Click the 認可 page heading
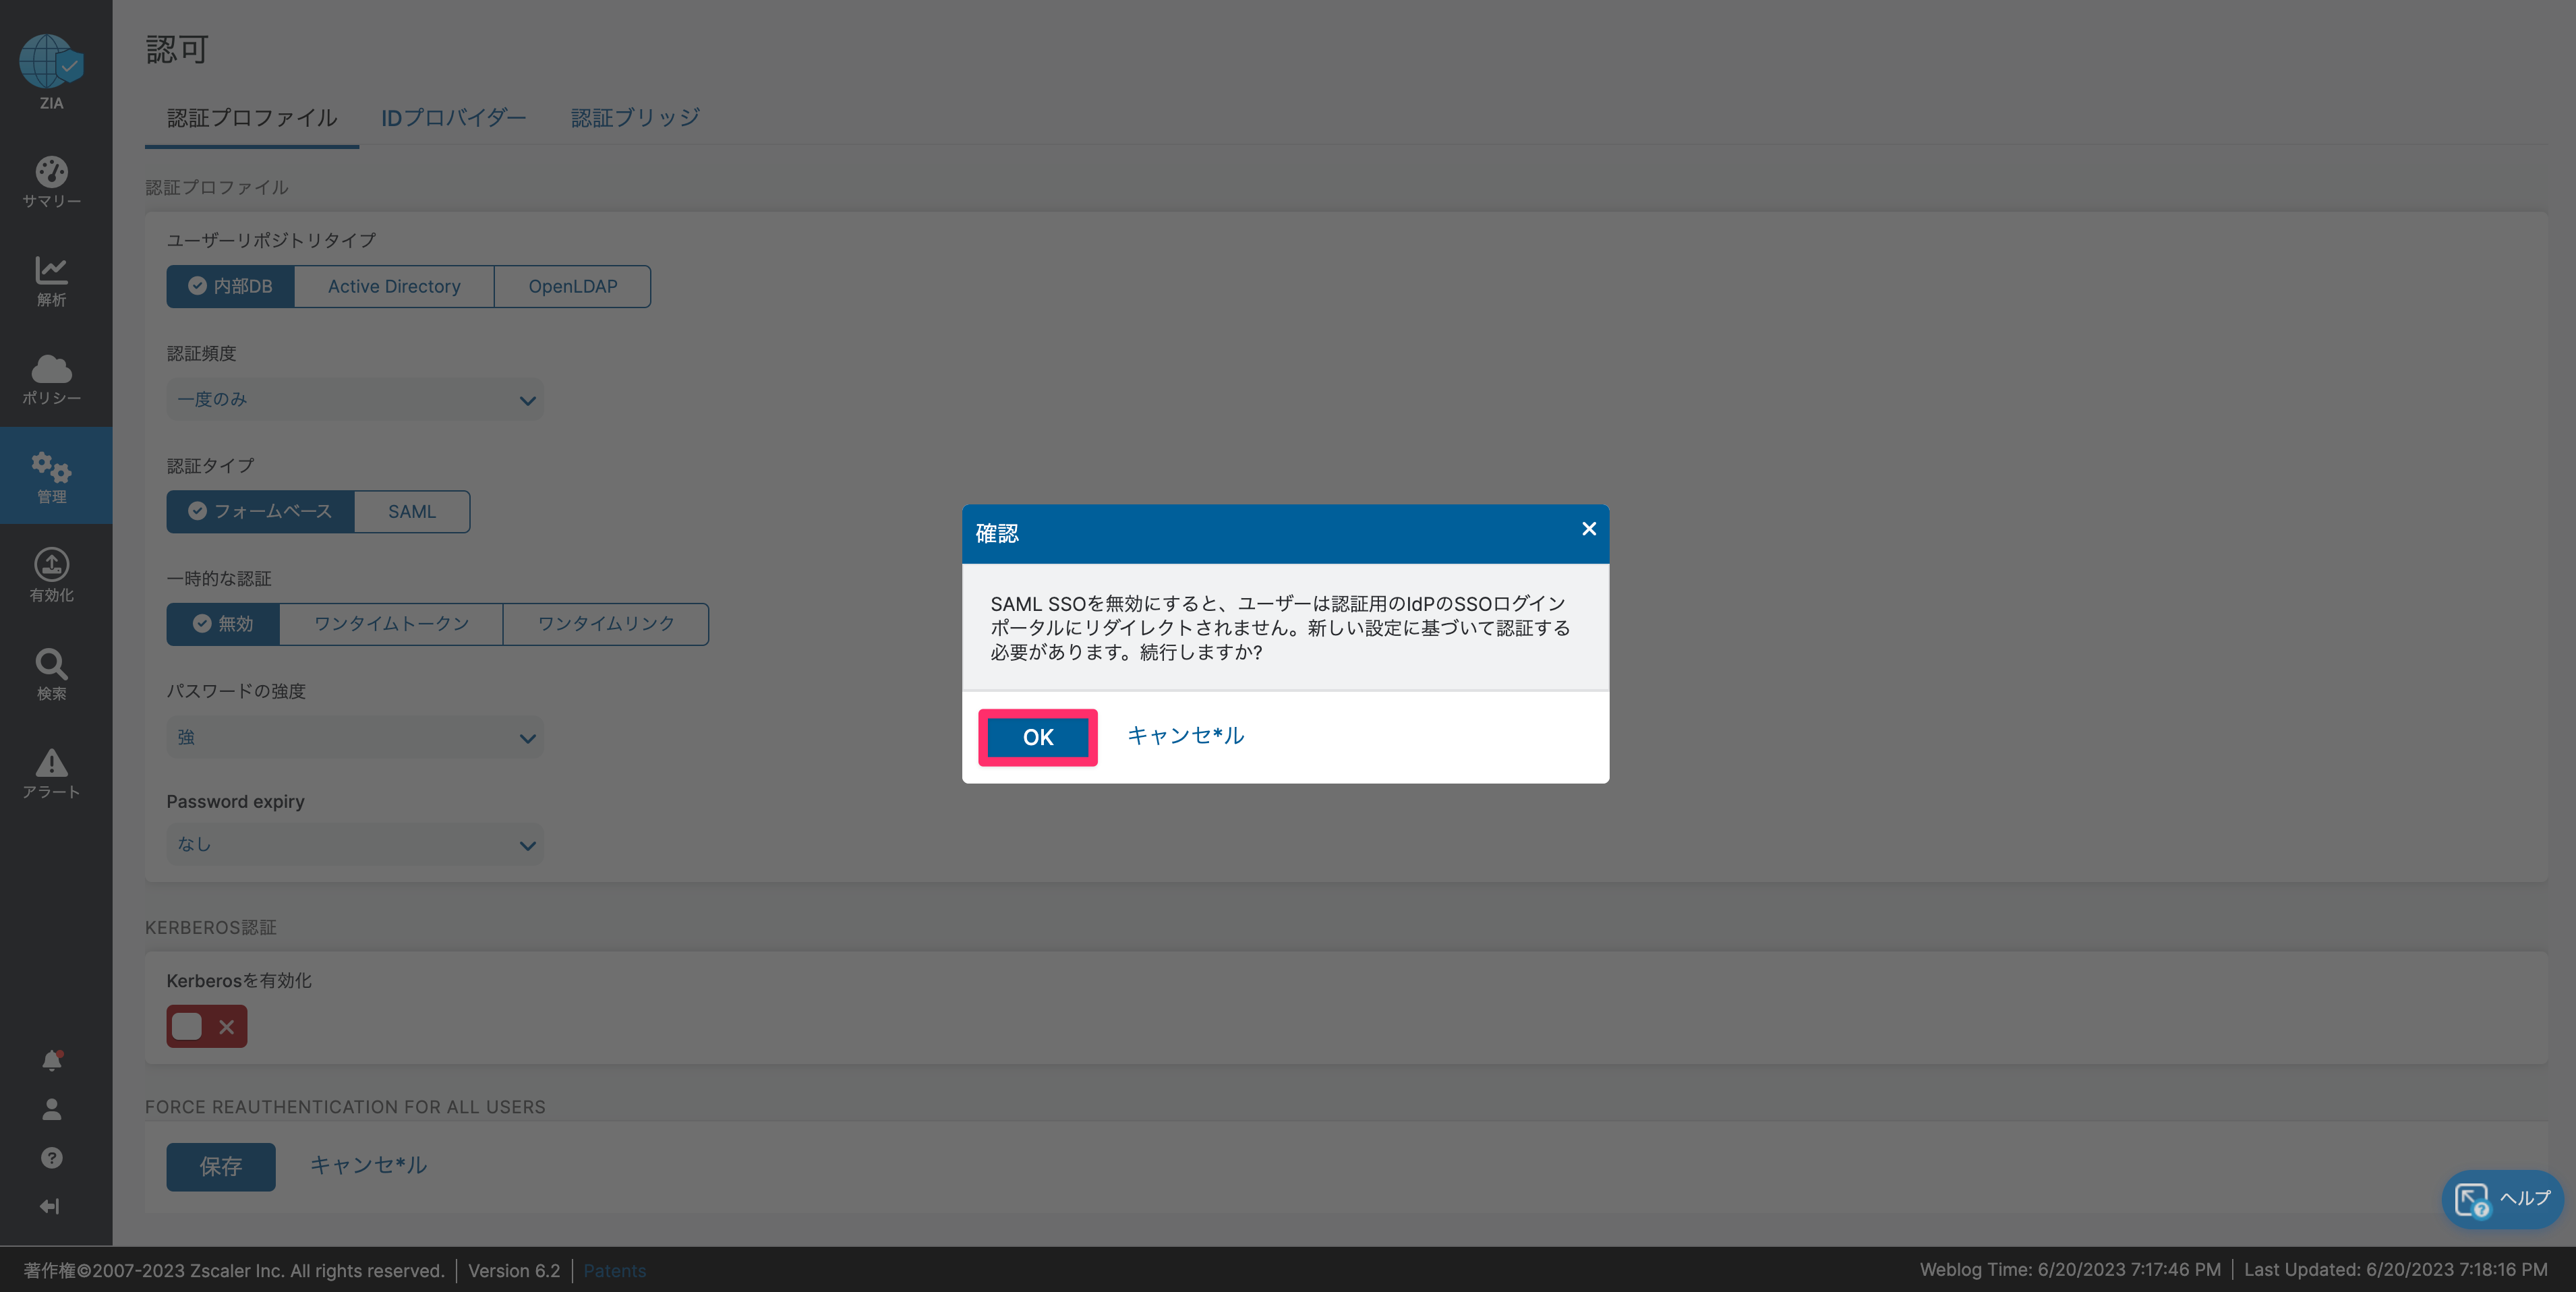This screenshot has height=1292, width=2576. pyautogui.click(x=177, y=49)
